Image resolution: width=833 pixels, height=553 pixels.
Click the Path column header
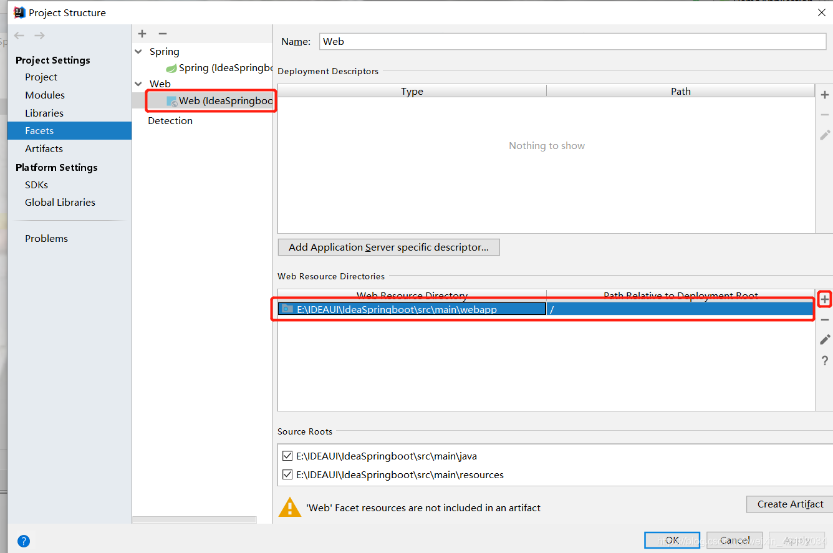click(x=681, y=91)
